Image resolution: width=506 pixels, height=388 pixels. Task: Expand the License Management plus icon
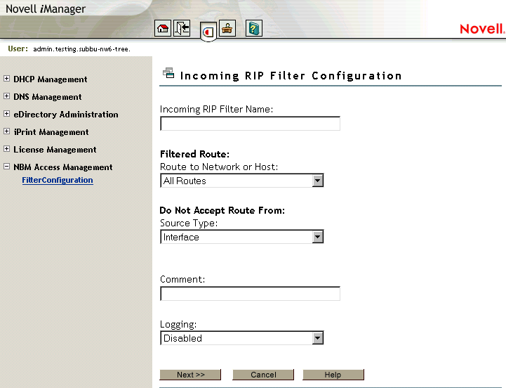(6, 149)
